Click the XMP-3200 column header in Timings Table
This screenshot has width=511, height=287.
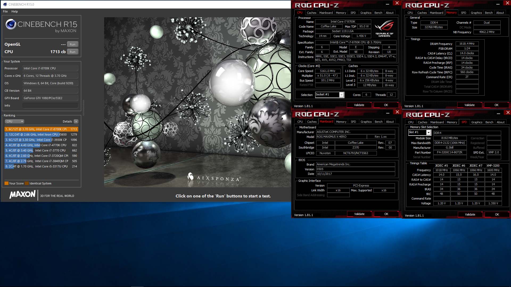pyautogui.click(x=493, y=166)
